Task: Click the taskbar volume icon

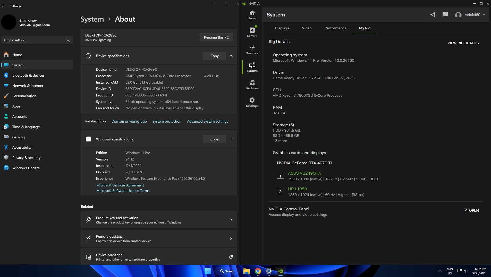Action: click(x=465, y=271)
